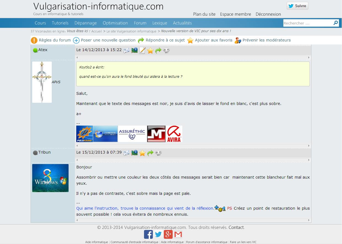Viewport: 342px width, 244px height.
Task: Click the green online status dot next to Atex
Action: [35, 50]
